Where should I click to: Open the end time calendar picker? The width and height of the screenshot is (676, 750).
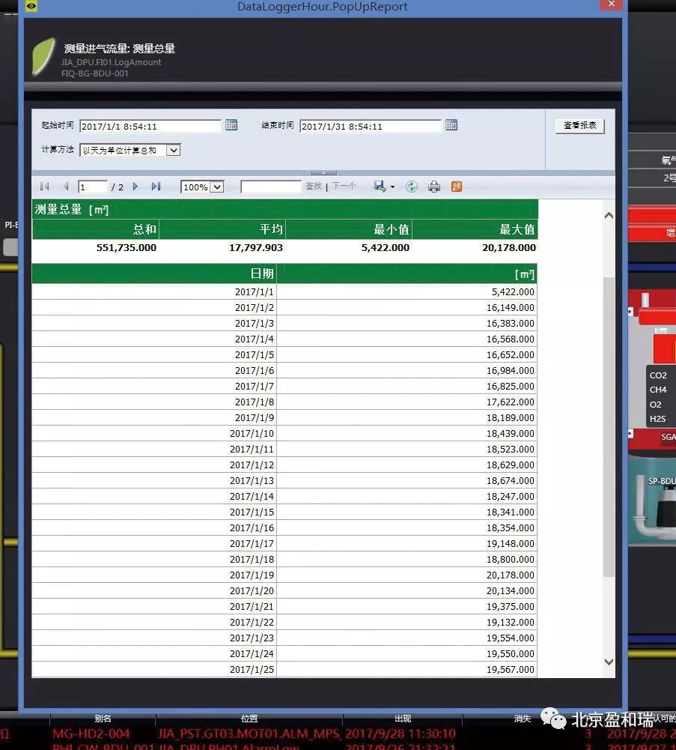[x=451, y=125]
